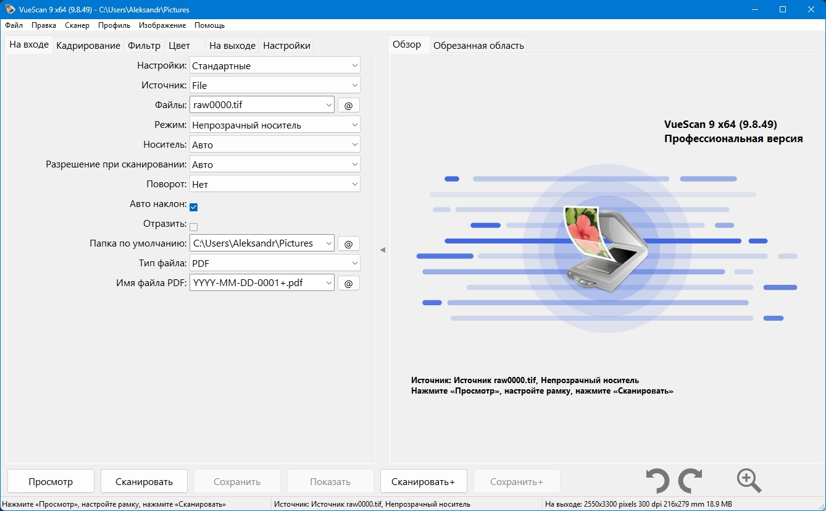The width and height of the screenshot is (826, 511).
Task: Click the Профессиональная версия text
Action: 733,138
